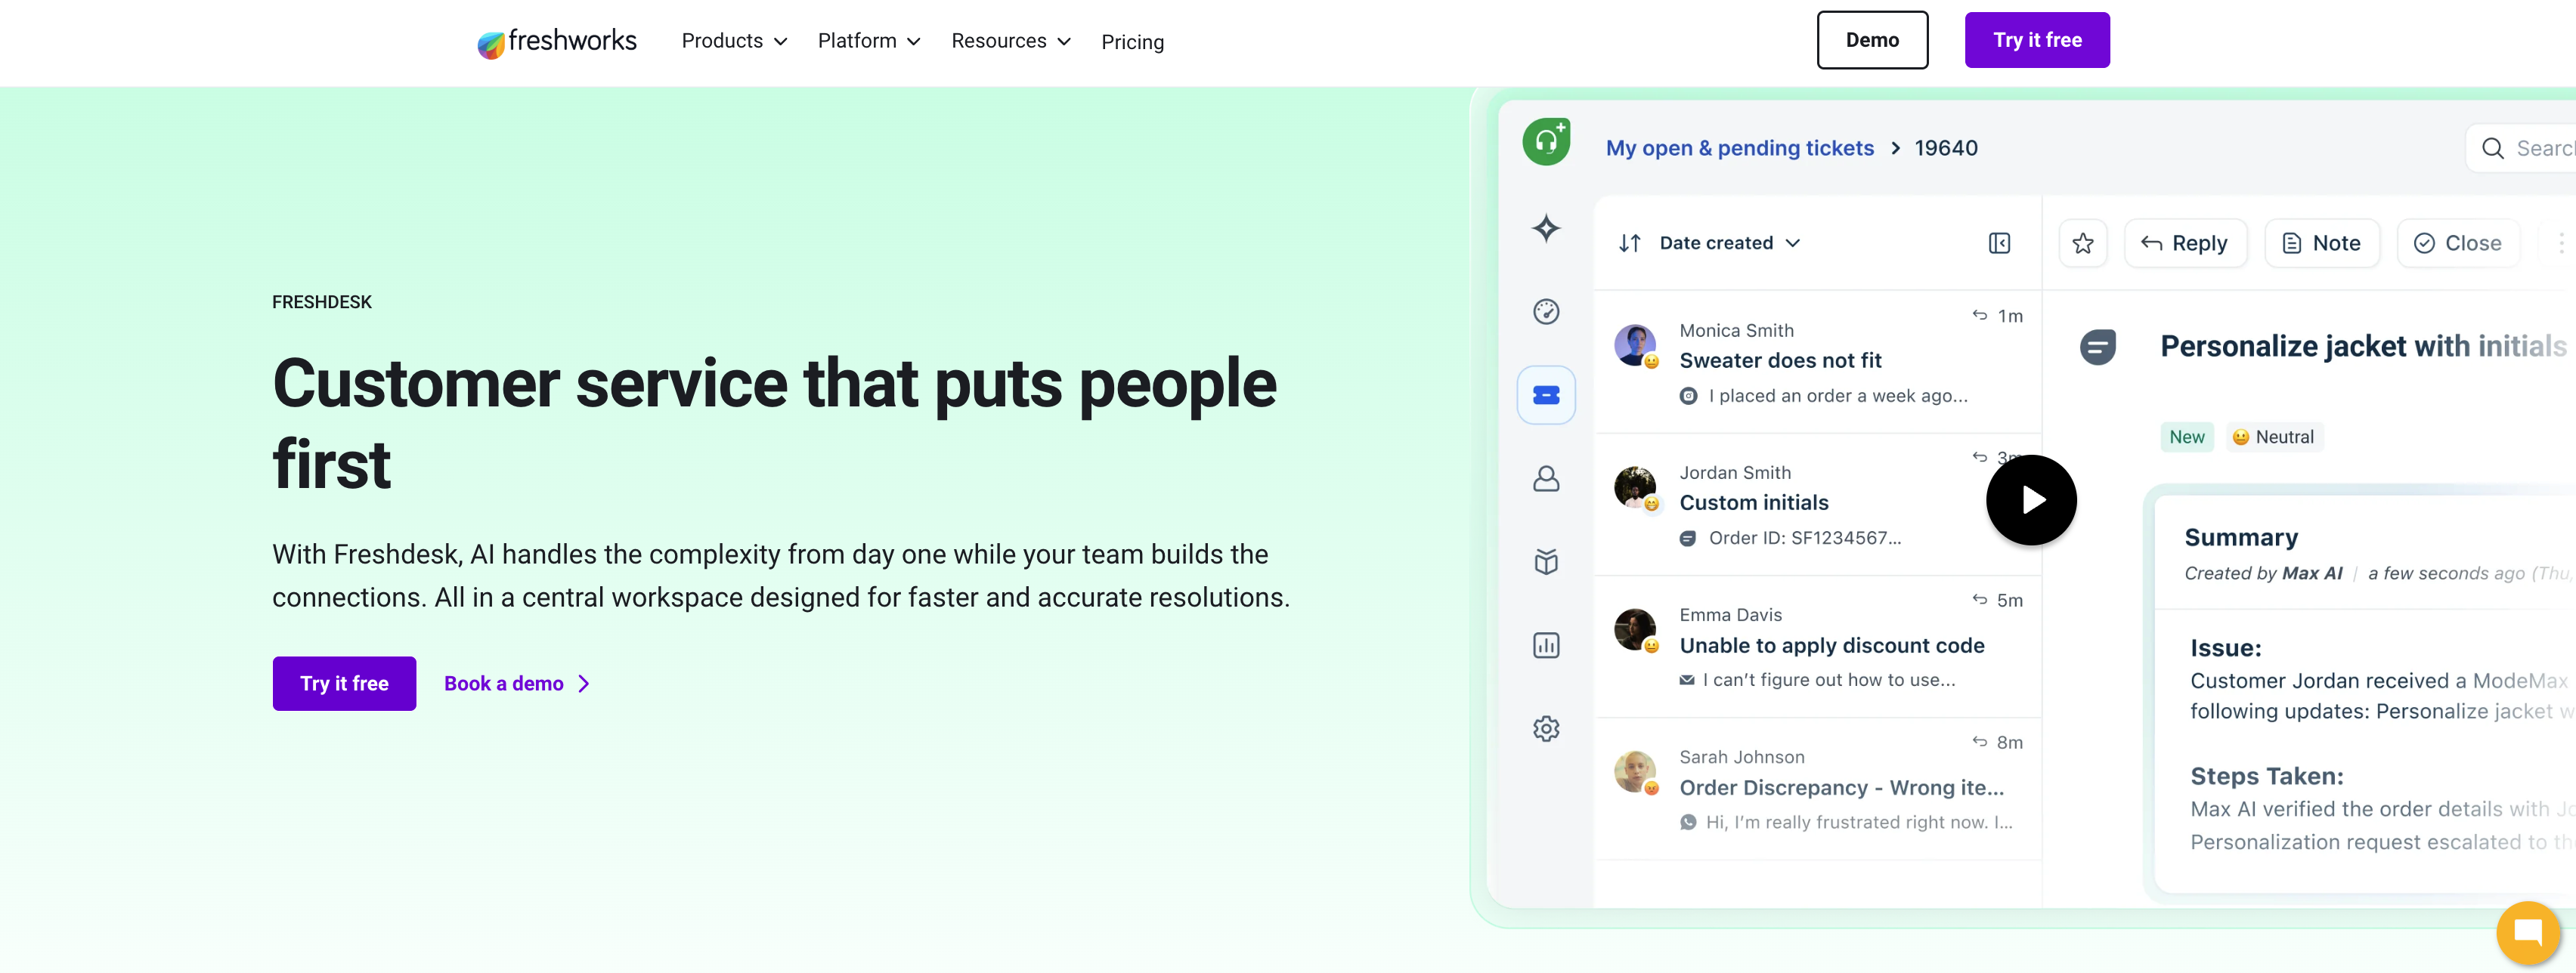The width and height of the screenshot is (2576, 973).
Task: Open the Products menu
Action: (x=734, y=41)
